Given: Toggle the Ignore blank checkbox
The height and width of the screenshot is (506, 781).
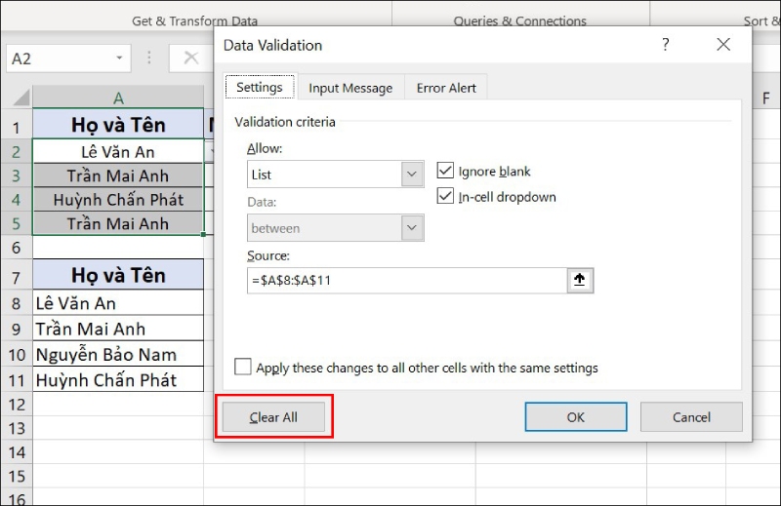Looking at the screenshot, I should pos(445,171).
